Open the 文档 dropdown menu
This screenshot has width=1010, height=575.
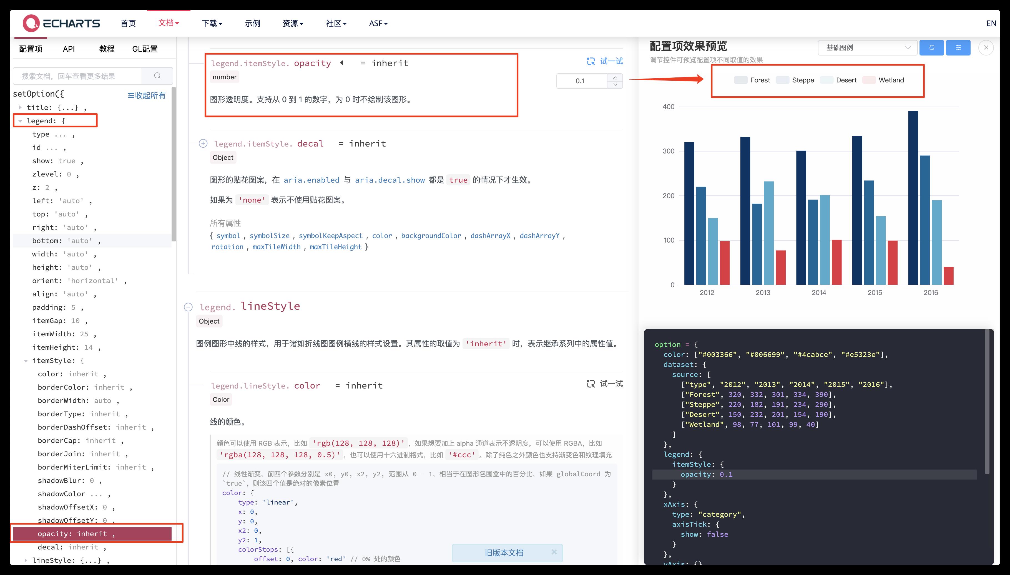[169, 23]
